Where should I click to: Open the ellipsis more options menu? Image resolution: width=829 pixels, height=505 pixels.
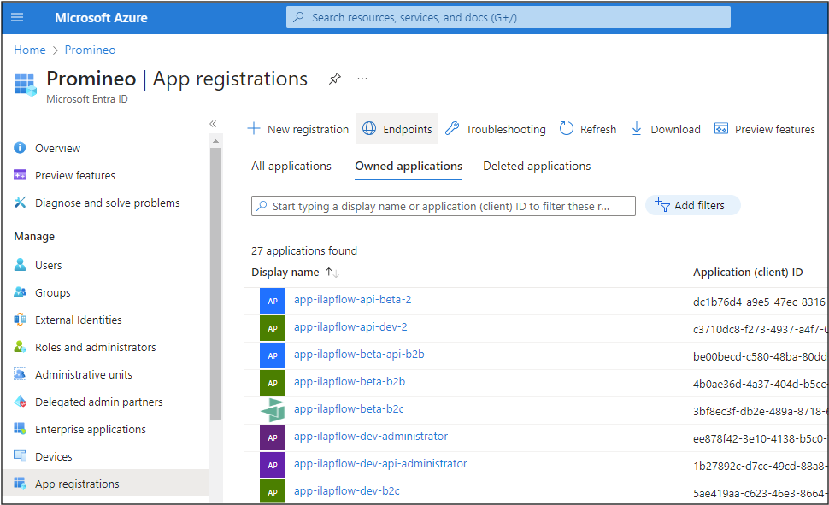(362, 79)
